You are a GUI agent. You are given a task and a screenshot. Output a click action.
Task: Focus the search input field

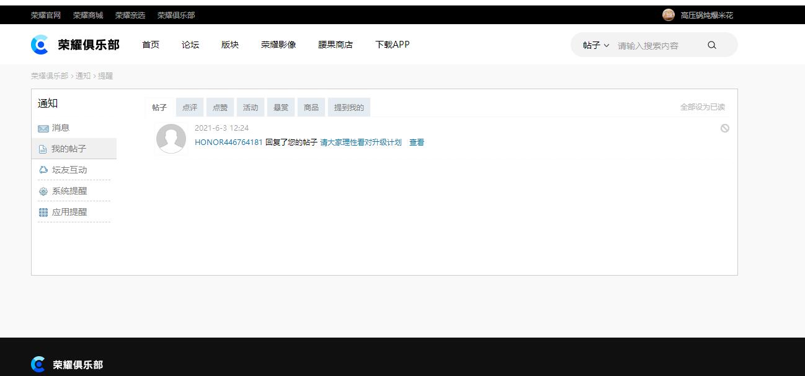[657, 45]
